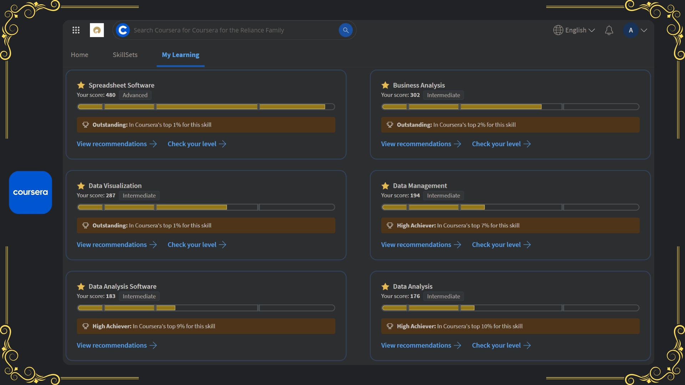This screenshot has height=385, width=685.
Task: Click the Coursera app logo tile
Action: pyautogui.click(x=30, y=192)
